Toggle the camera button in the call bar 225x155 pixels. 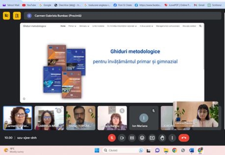(122, 138)
